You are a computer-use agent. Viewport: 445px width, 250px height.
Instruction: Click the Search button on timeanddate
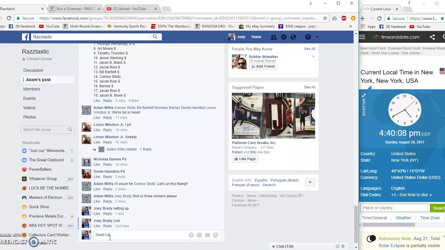coord(438,208)
